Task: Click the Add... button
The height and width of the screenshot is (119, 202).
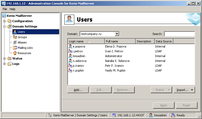Action: (78, 90)
